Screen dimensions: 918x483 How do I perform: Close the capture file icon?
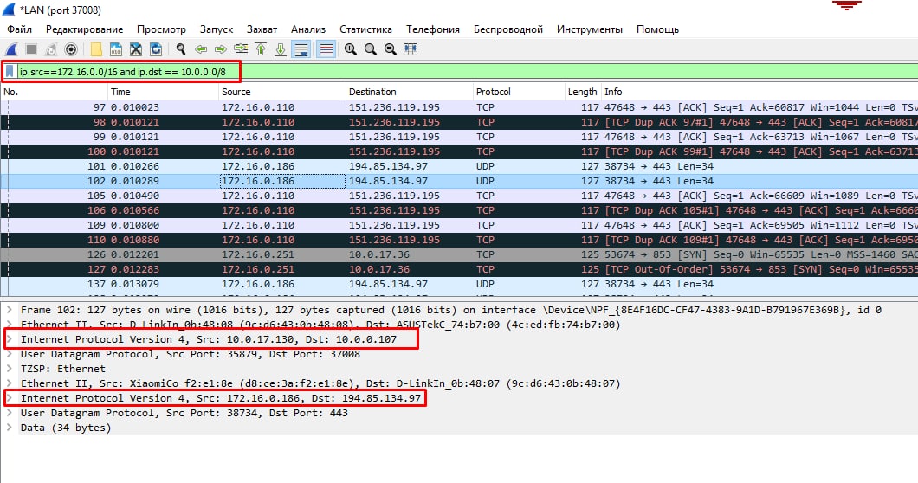[x=136, y=49]
